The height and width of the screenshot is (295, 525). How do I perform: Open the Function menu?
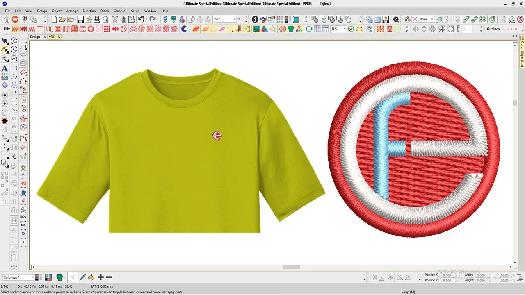click(89, 11)
